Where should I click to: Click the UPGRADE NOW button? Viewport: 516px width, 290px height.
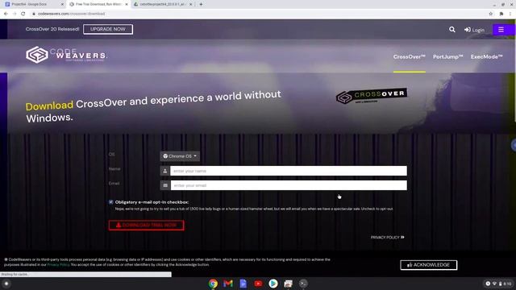tap(108, 29)
